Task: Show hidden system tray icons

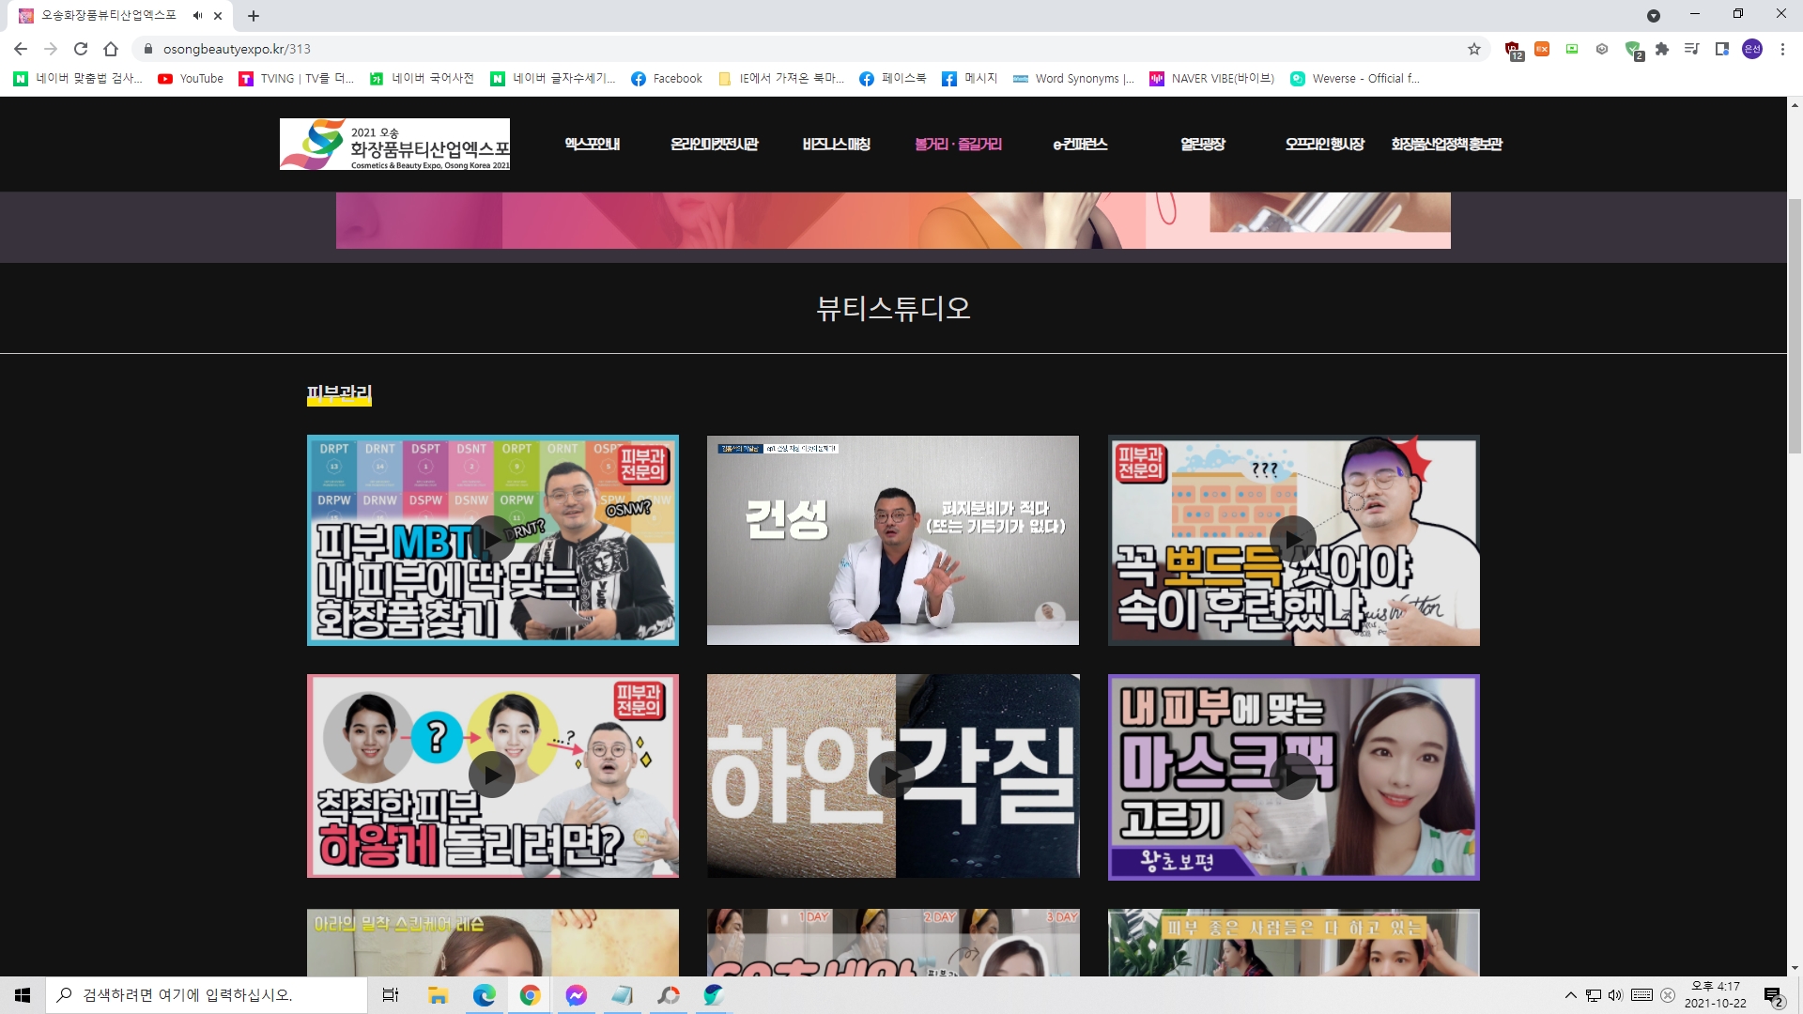Action: [1570, 995]
